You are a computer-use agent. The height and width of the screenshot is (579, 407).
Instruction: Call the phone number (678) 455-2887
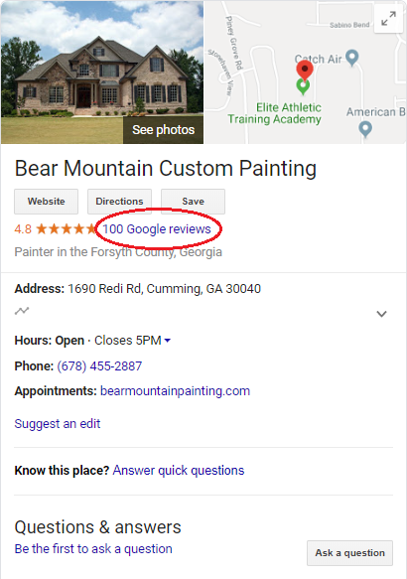click(99, 365)
